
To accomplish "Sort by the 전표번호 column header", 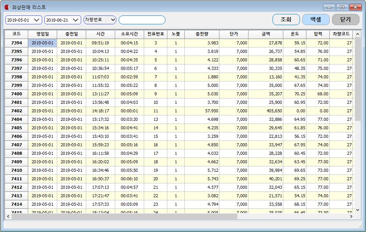I will [155, 34].
